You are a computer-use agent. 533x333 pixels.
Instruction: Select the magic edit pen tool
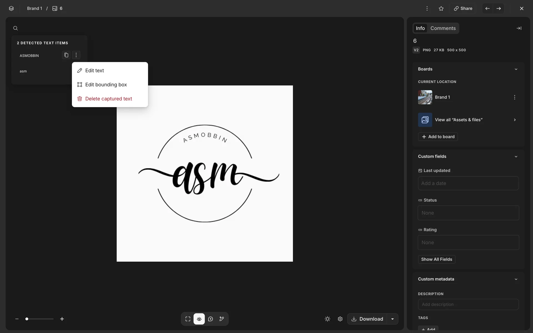[222, 319]
